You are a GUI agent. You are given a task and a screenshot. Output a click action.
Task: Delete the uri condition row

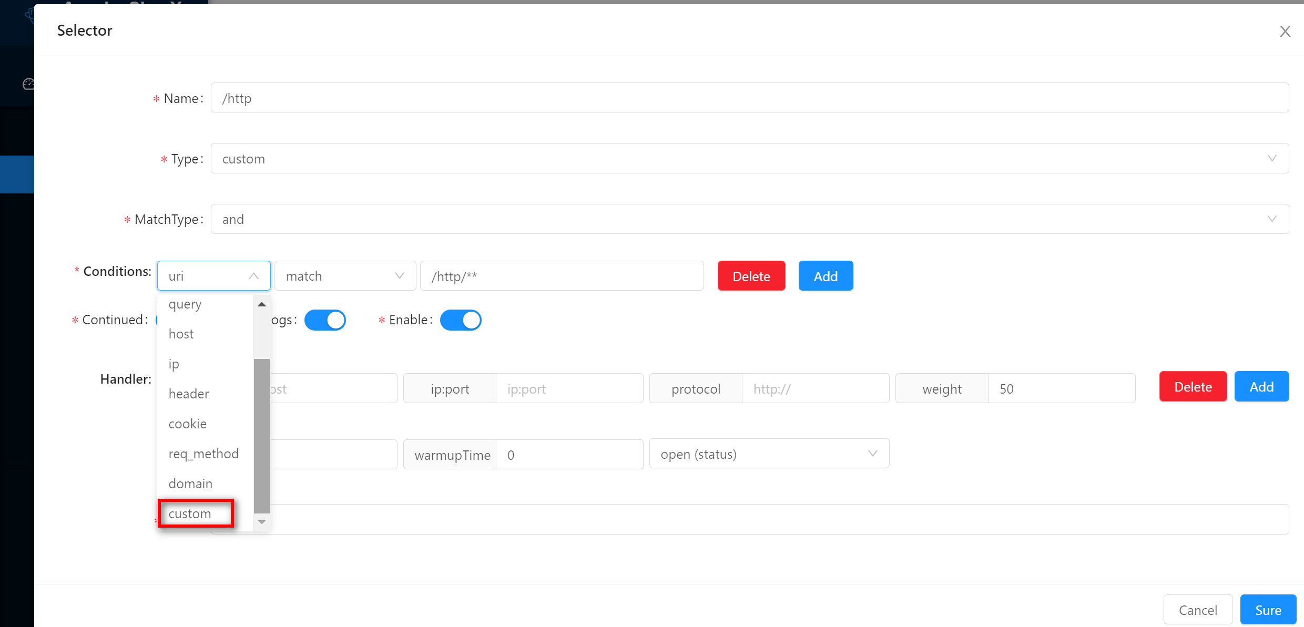tap(751, 276)
